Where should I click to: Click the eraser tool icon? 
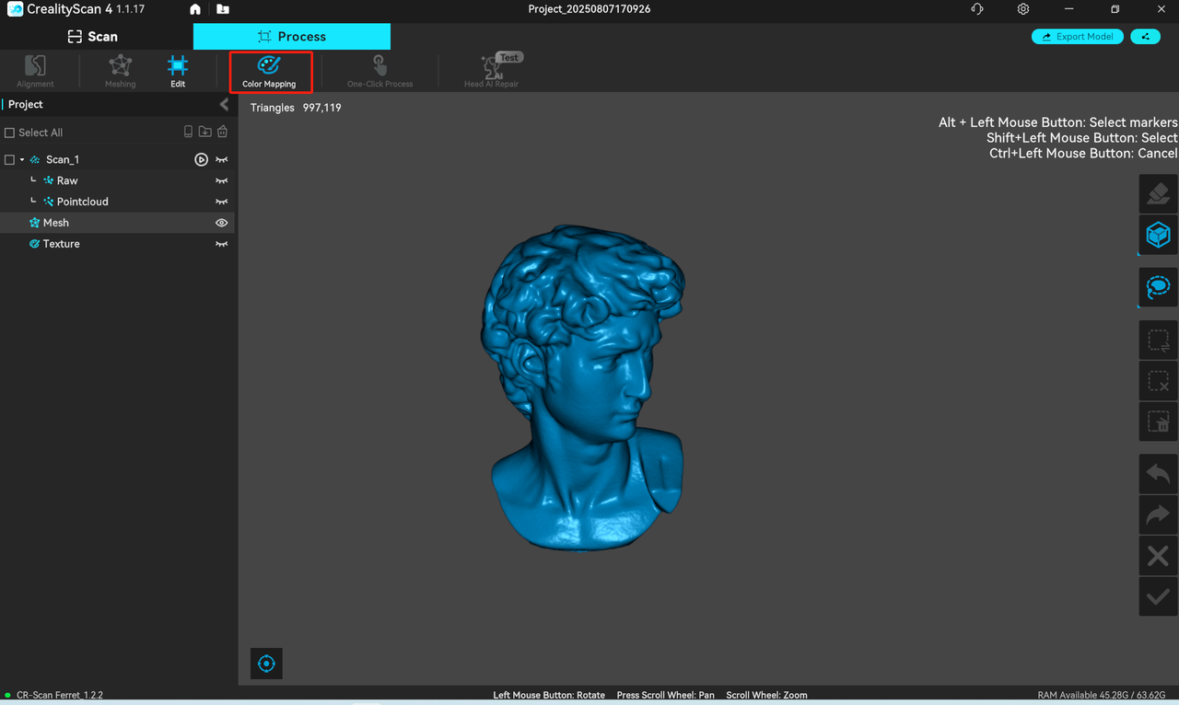(x=1158, y=193)
